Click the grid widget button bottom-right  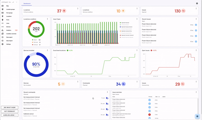(x=197, y=116)
